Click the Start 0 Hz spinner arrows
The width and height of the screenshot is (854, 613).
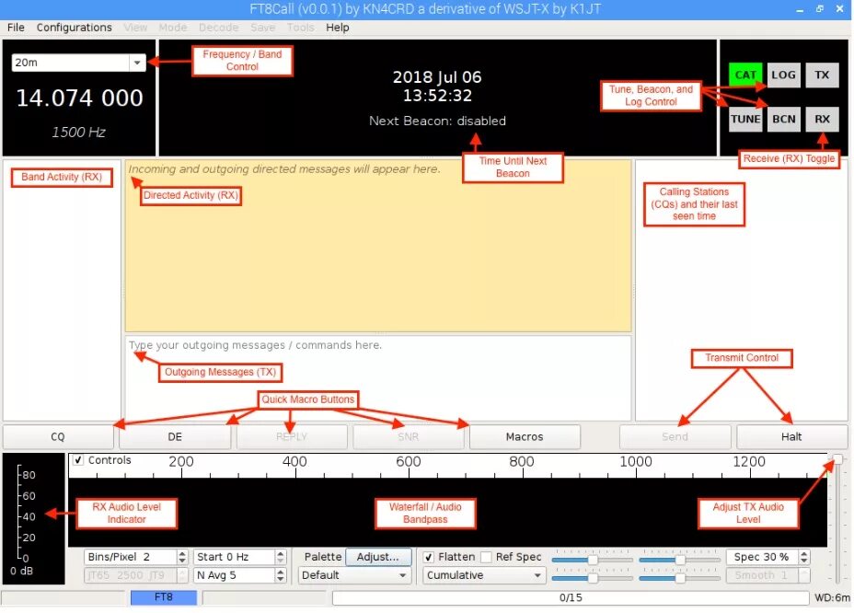pyautogui.click(x=281, y=557)
